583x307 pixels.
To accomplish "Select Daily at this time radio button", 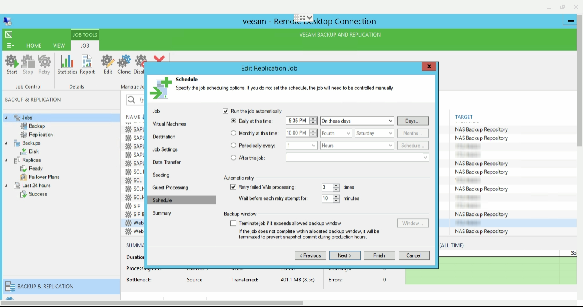I will pyautogui.click(x=233, y=121).
